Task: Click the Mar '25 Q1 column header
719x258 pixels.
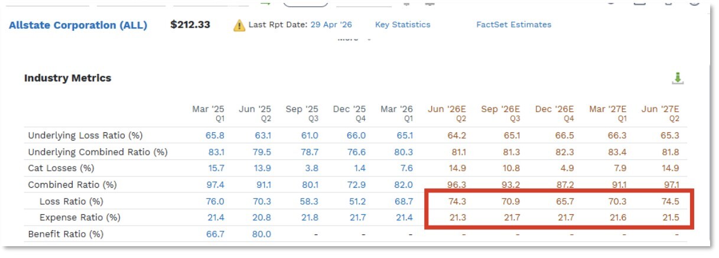Action: click(208, 113)
